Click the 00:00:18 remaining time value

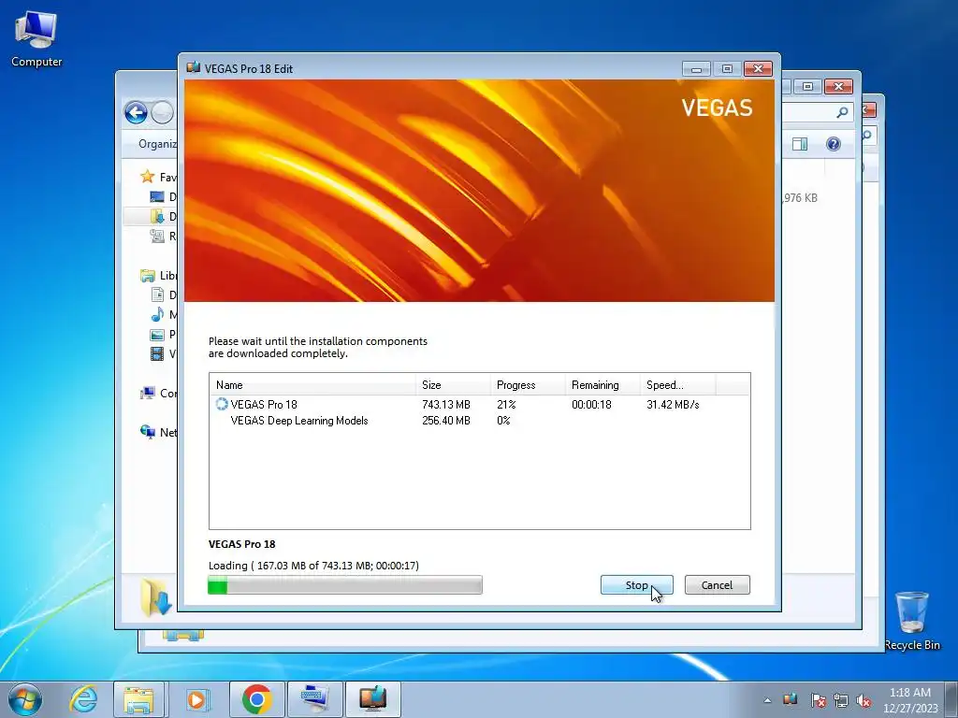591,404
